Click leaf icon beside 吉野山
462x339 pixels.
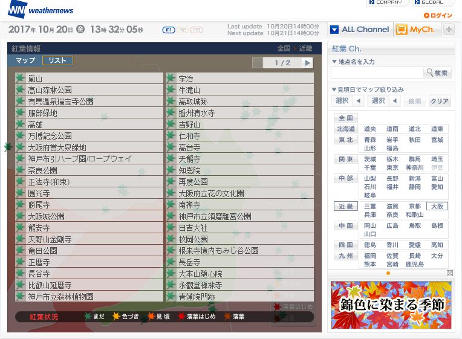point(171,124)
